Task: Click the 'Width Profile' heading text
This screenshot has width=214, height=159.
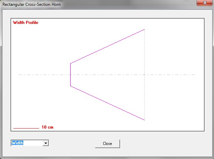Action: click(25, 23)
